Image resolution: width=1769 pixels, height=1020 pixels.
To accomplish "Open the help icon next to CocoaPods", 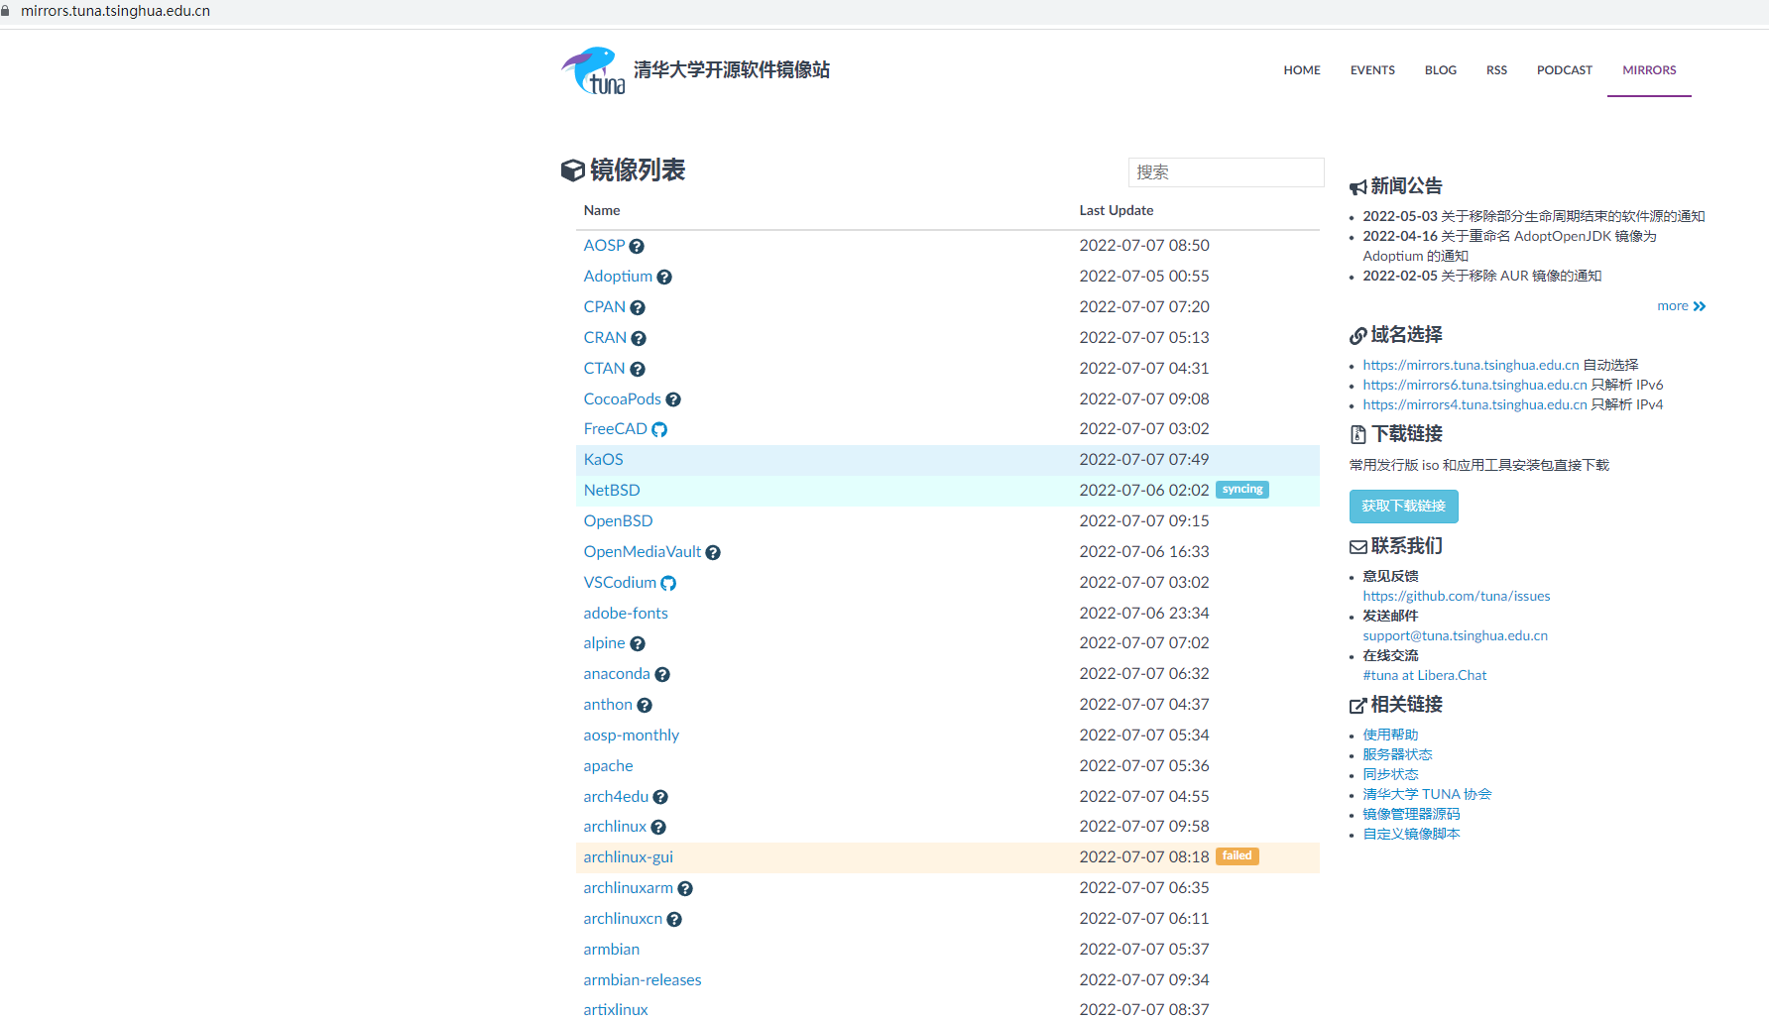I will tap(673, 400).
